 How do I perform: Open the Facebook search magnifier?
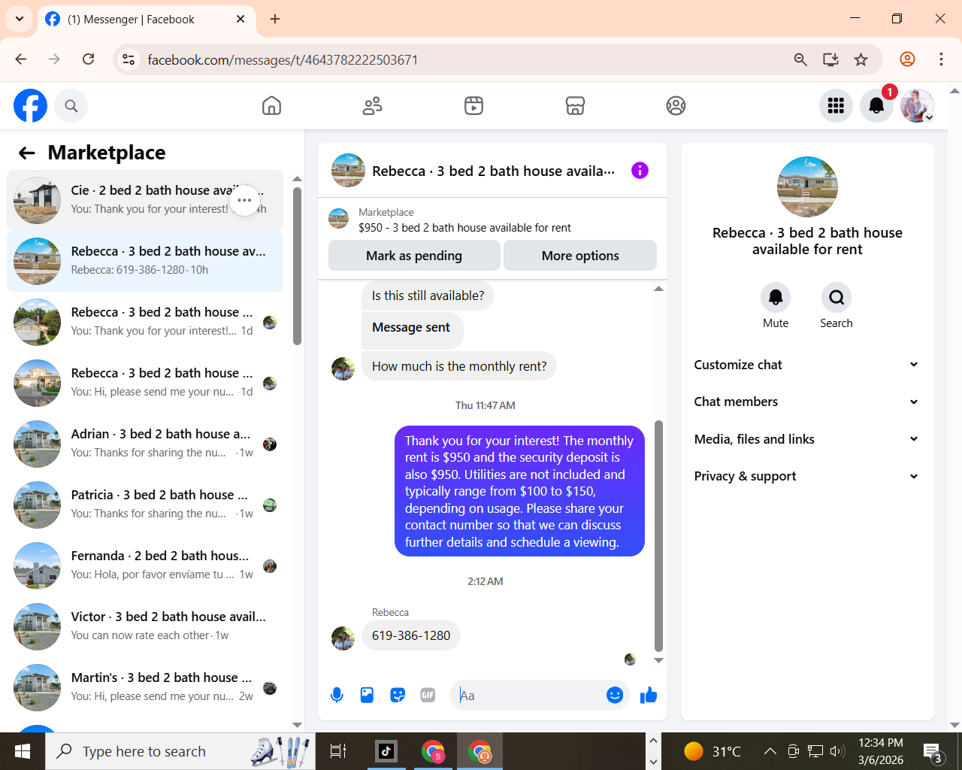point(71,106)
